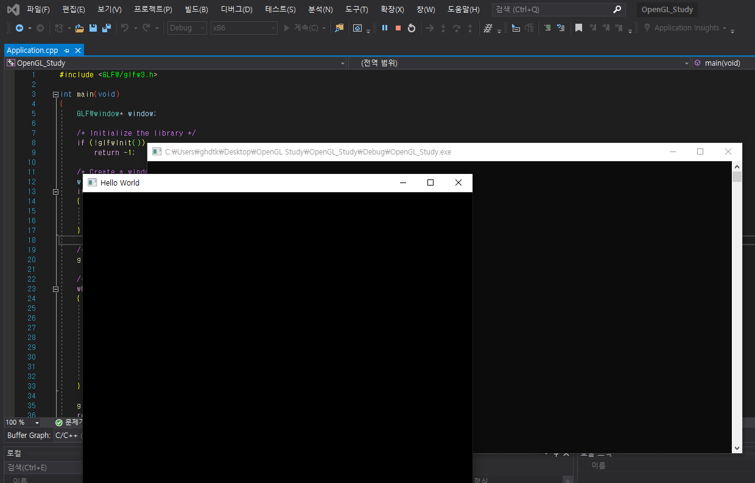The width and height of the screenshot is (755, 483).
Task: Open the x86 platform dropdown
Action: coord(244,28)
